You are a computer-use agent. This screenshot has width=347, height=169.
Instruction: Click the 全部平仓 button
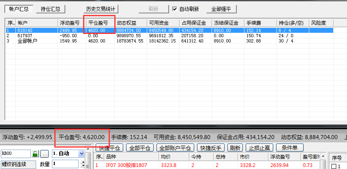coord(140,148)
